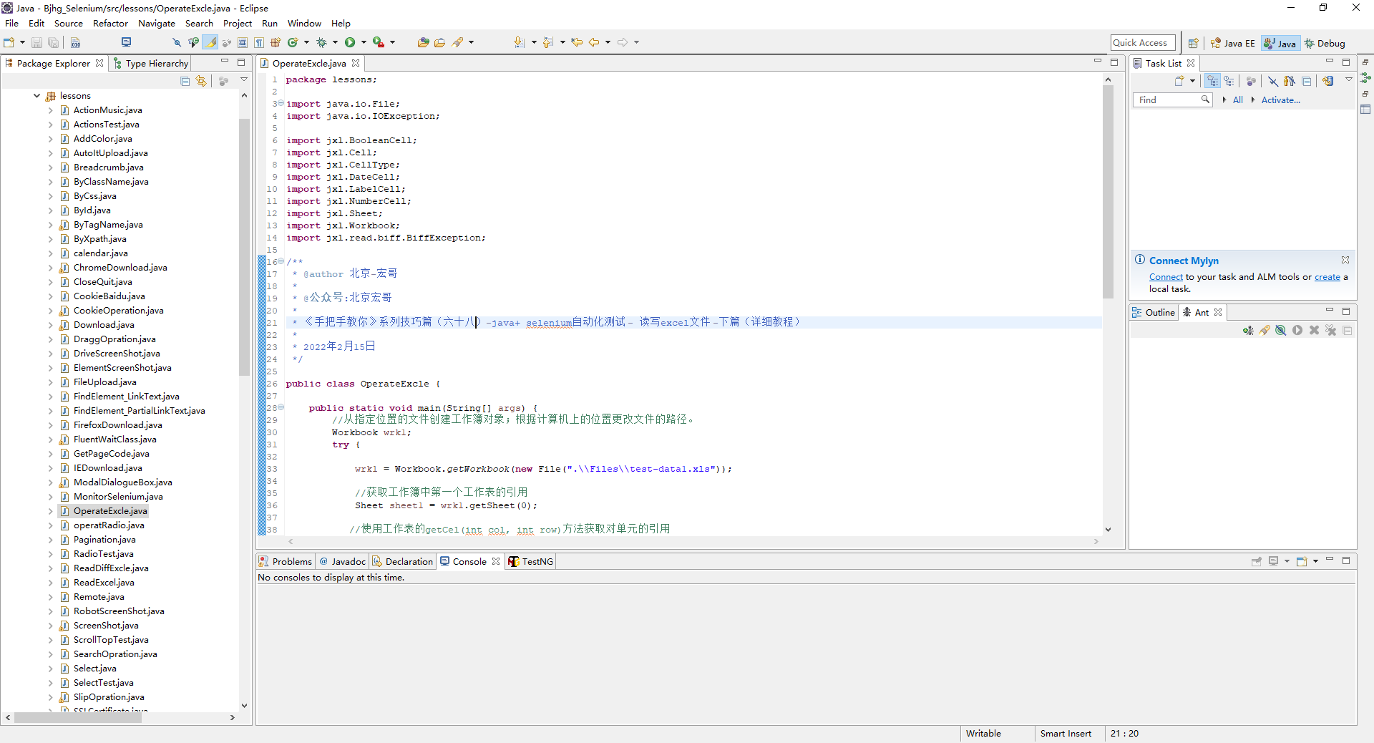Open the Source menu
1374x743 pixels.
coord(69,23)
